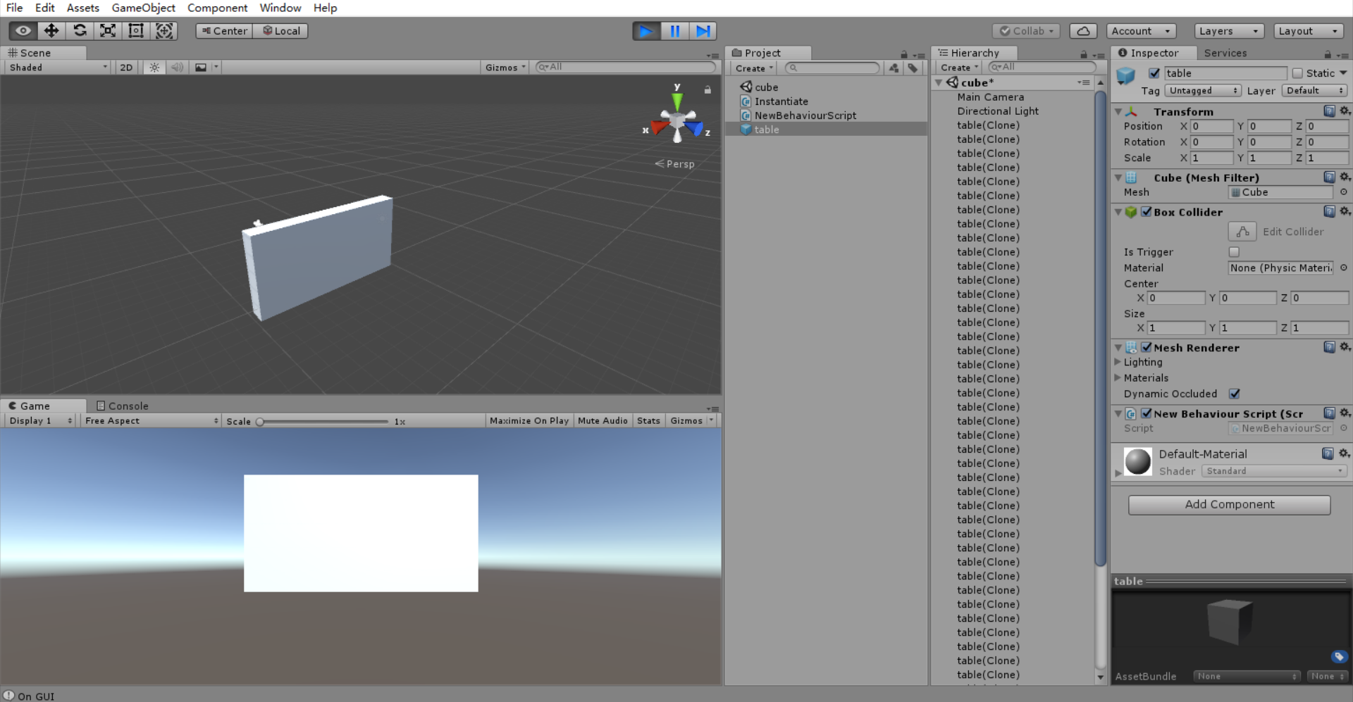Image resolution: width=1353 pixels, height=702 pixels.
Task: Click the Add Component button
Action: (x=1229, y=504)
